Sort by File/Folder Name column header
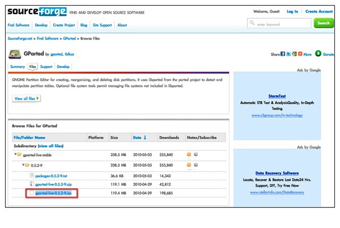The height and width of the screenshot is (228, 340). (x=29, y=138)
